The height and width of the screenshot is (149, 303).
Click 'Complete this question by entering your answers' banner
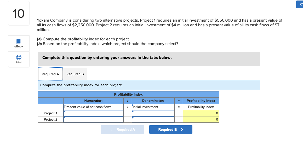(x=149, y=59)
